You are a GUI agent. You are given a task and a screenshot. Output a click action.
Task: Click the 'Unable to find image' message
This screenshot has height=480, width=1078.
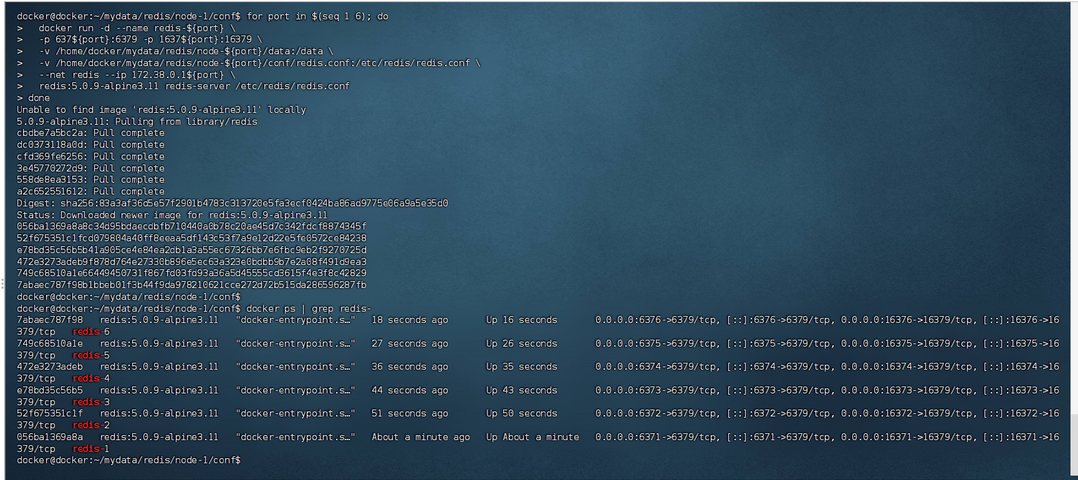(161, 110)
